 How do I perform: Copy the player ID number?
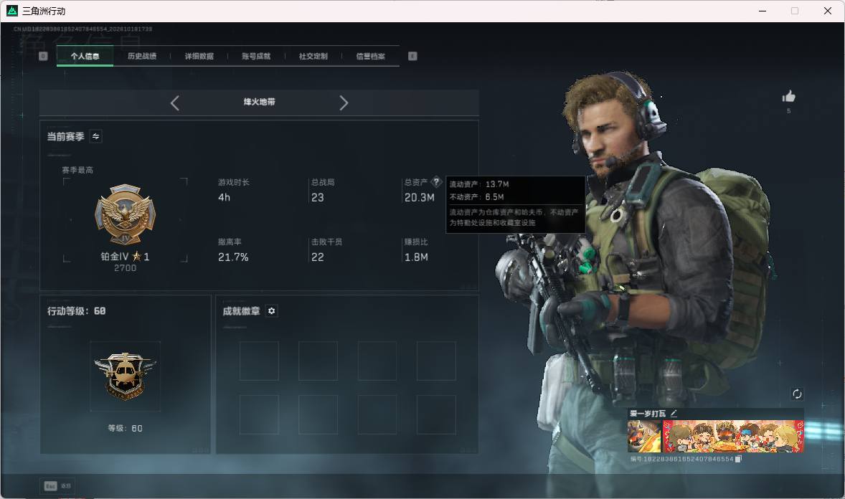[738, 459]
